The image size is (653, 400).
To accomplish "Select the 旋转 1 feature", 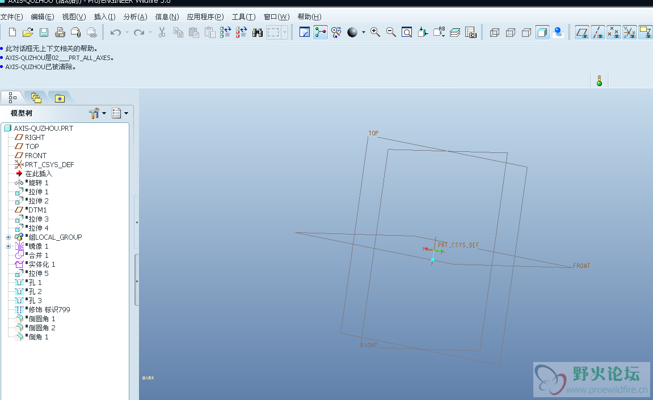I will pyautogui.click(x=39, y=183).
